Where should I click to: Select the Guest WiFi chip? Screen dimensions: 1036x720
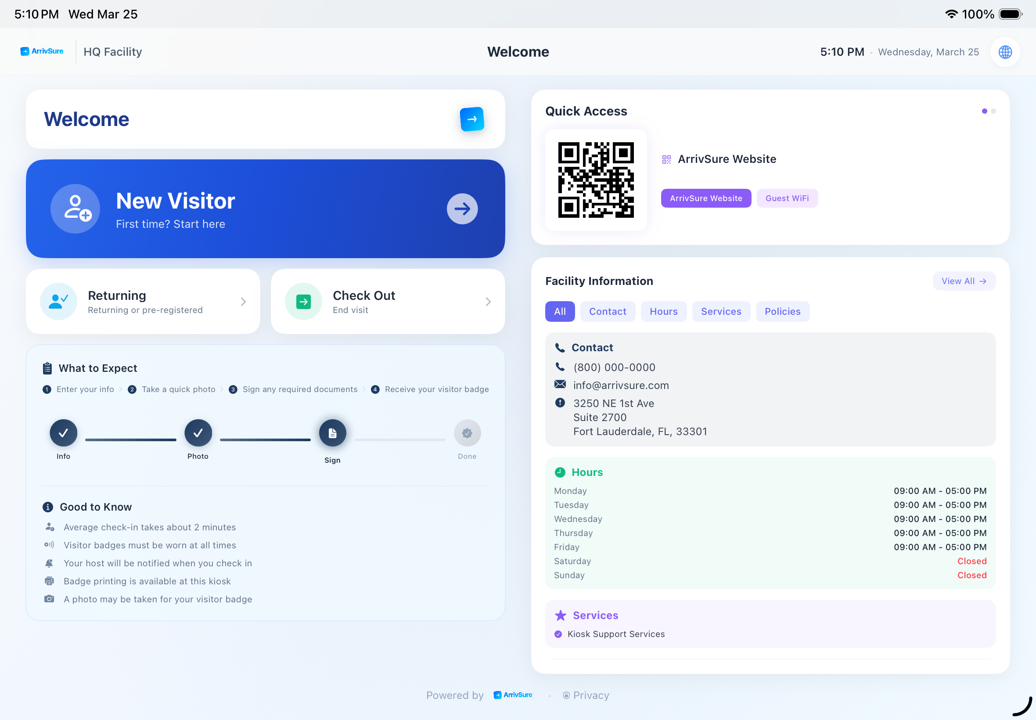point(787,198)
